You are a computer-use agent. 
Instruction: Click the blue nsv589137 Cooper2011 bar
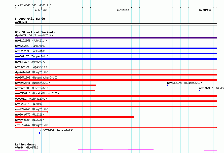click(x=116, y=59)
